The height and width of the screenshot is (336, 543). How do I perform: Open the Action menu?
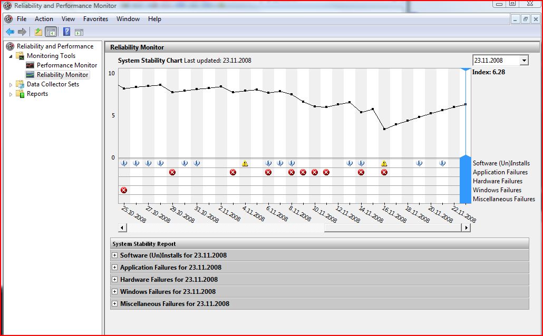[44, 19]
